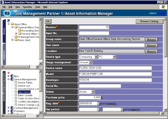Click the Contract Management book icon
The width and height of the screenshot is (168, 119).
click(x=12, y=108)
